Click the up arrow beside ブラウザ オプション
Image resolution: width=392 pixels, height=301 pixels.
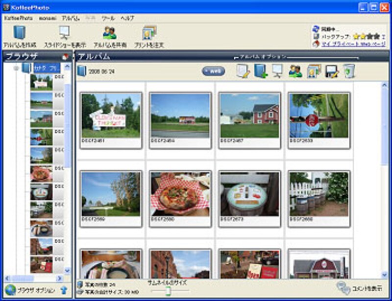click(x=64, y=290)
